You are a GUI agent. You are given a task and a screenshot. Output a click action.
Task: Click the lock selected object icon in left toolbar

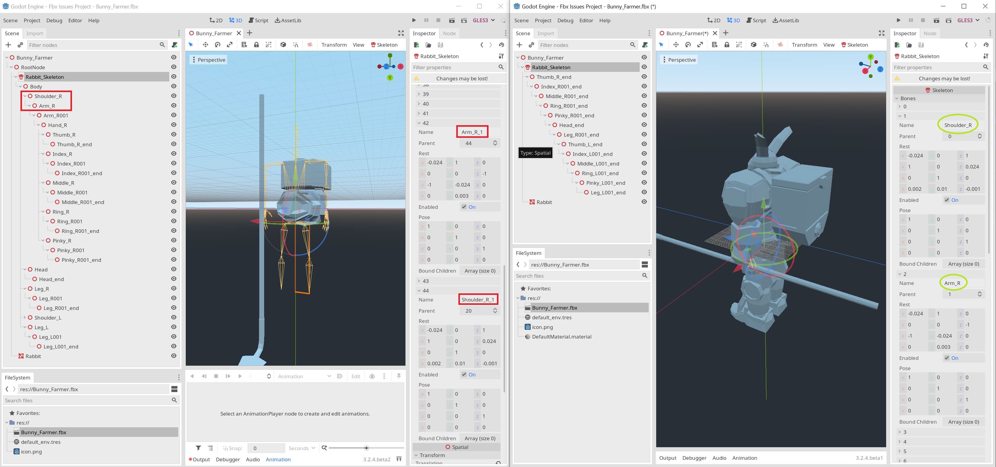[256, 45]
